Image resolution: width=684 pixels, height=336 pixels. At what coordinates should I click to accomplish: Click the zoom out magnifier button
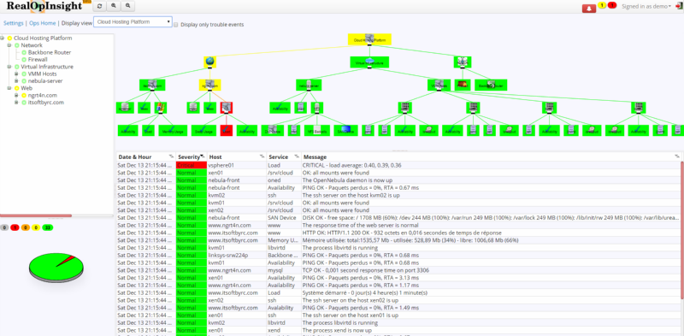click(x=127, y=6)
